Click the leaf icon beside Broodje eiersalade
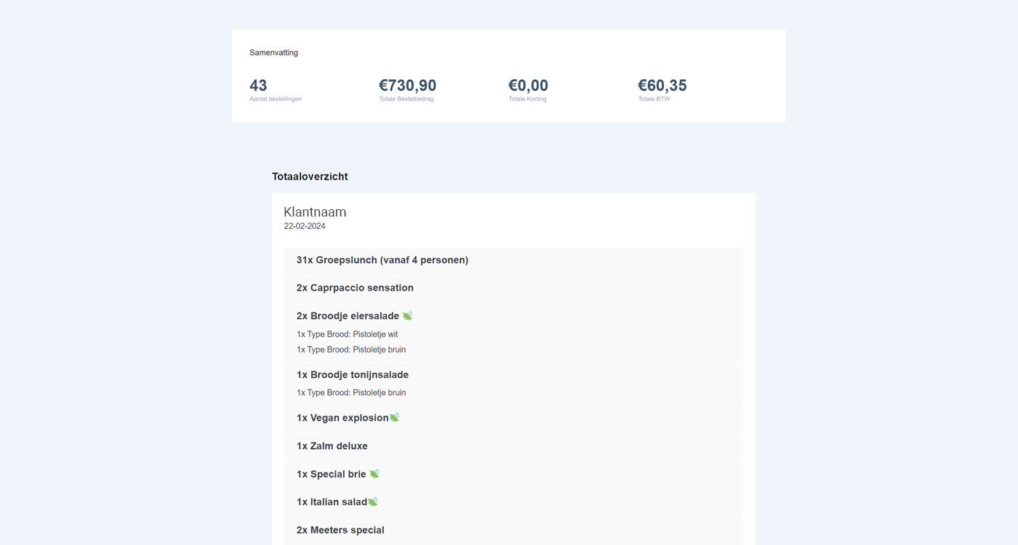The image size is (1018, 545). pos(407,315)
